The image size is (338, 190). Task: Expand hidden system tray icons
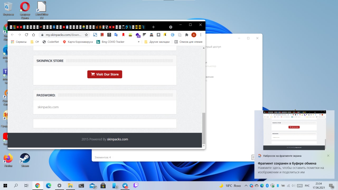click(x=246, y=186)
